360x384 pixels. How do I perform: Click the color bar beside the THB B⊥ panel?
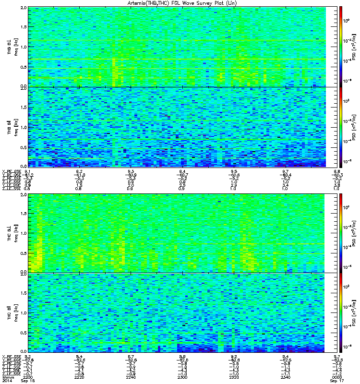341,47
